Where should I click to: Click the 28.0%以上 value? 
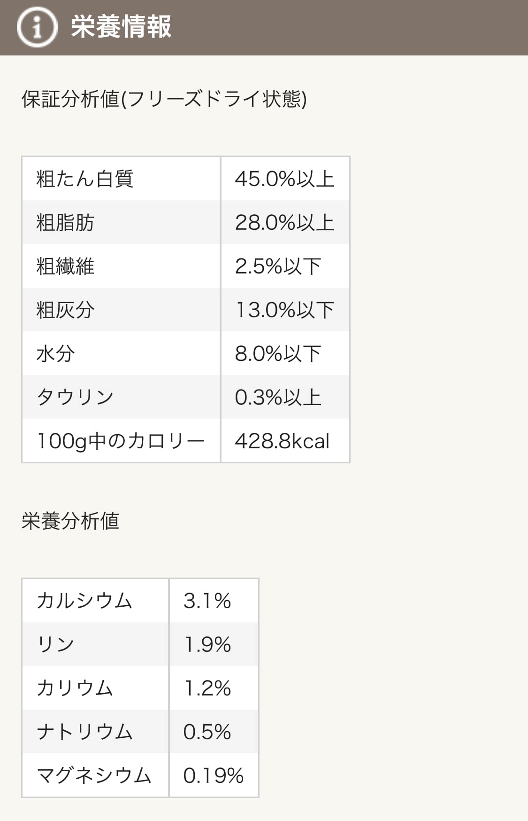(x=284, y=223)
